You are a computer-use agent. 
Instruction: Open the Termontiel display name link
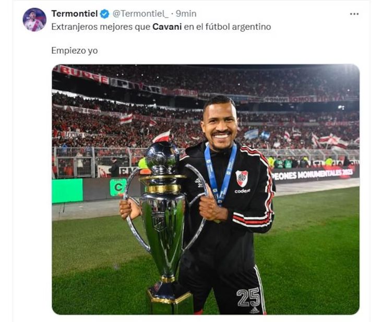74,14
